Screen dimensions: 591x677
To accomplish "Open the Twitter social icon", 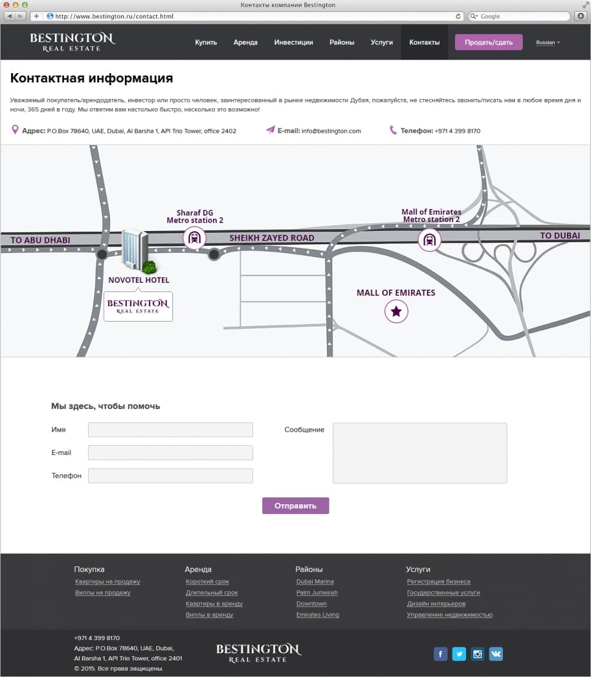I will pyautogui.click(x=459, y=654).
